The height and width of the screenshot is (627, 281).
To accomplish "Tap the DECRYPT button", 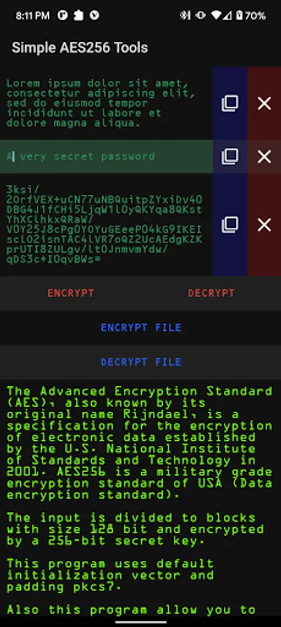I will [211, 293].
